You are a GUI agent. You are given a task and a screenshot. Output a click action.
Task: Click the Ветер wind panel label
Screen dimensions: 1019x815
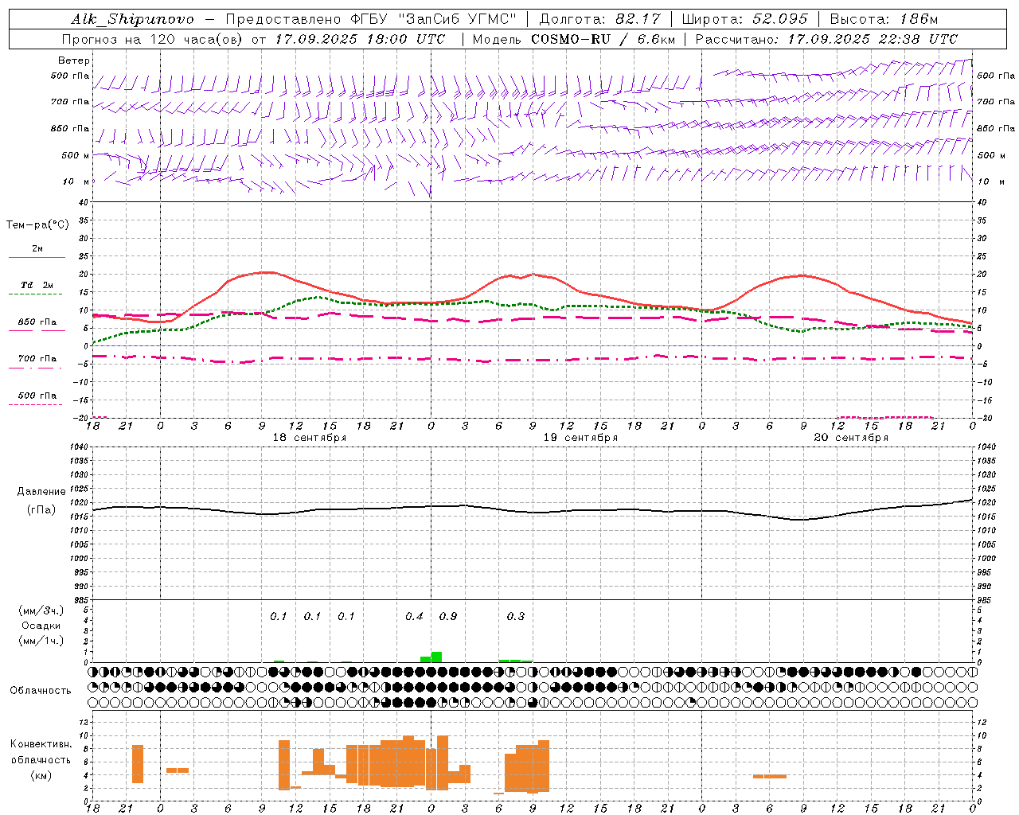pyautogui.click(x=74, y=60)
